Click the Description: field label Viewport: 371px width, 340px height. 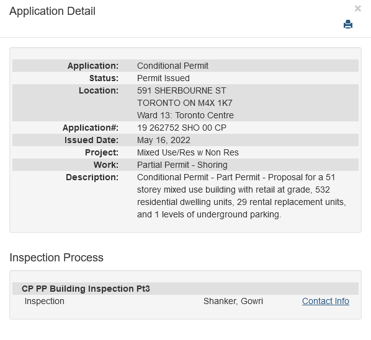tap(92, 177)
